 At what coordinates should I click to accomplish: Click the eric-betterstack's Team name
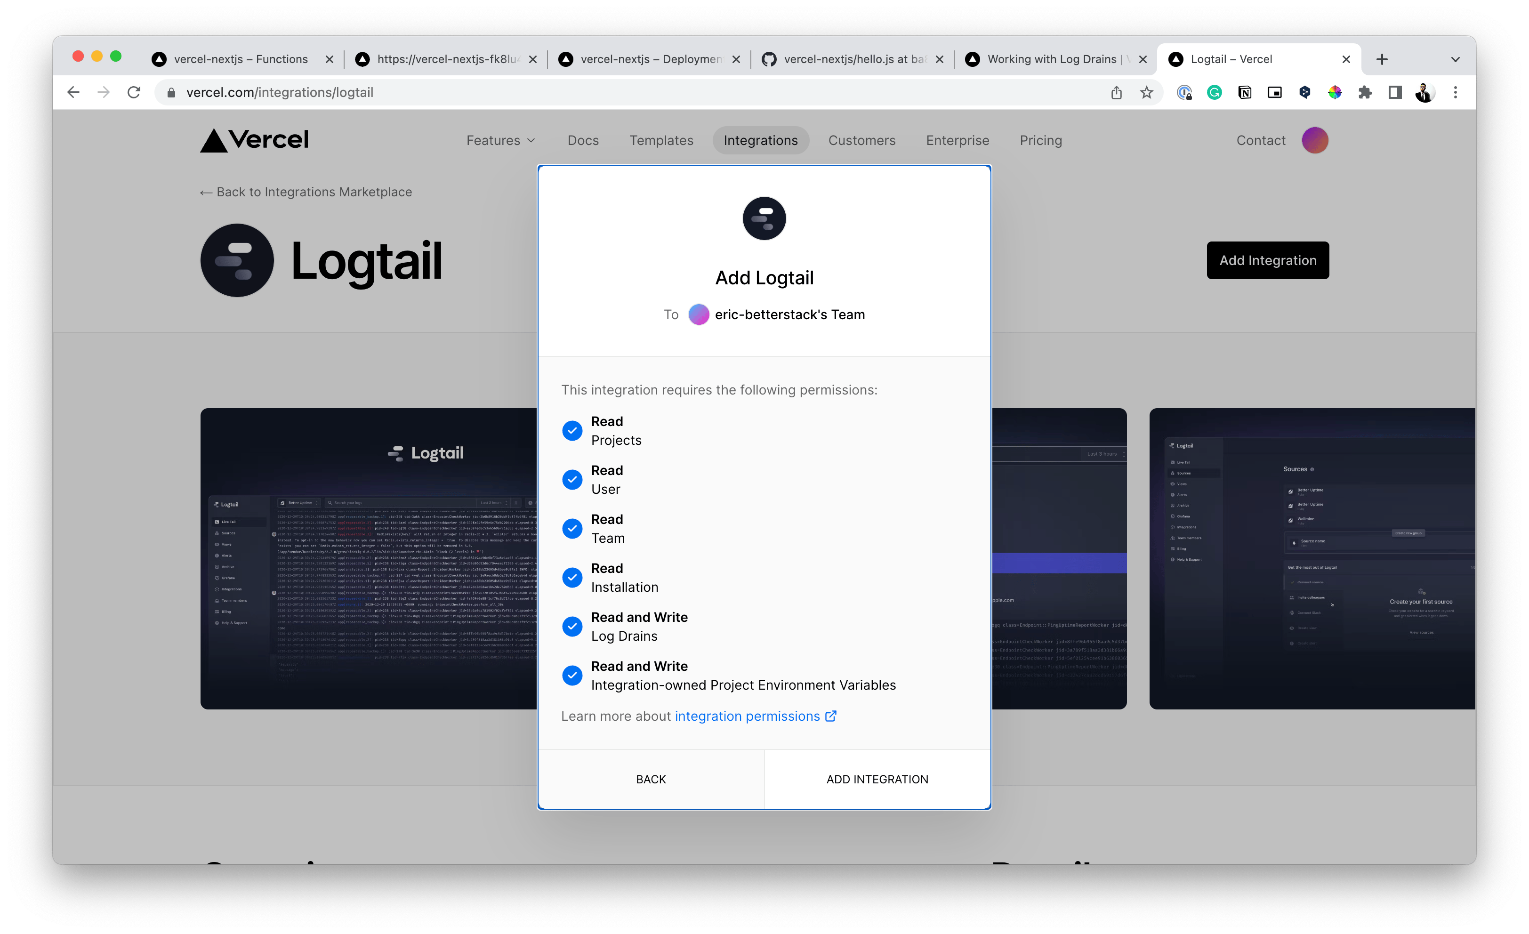789,314
